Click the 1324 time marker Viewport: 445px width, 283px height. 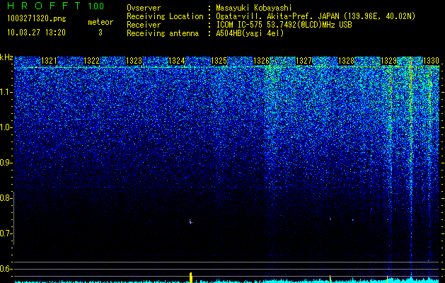(177, 61)
